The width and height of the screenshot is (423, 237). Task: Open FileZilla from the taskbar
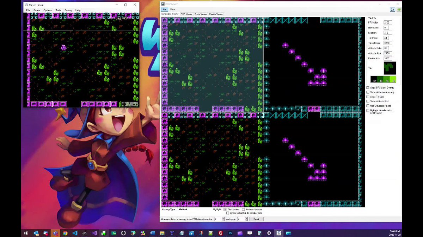click(220, 233)
